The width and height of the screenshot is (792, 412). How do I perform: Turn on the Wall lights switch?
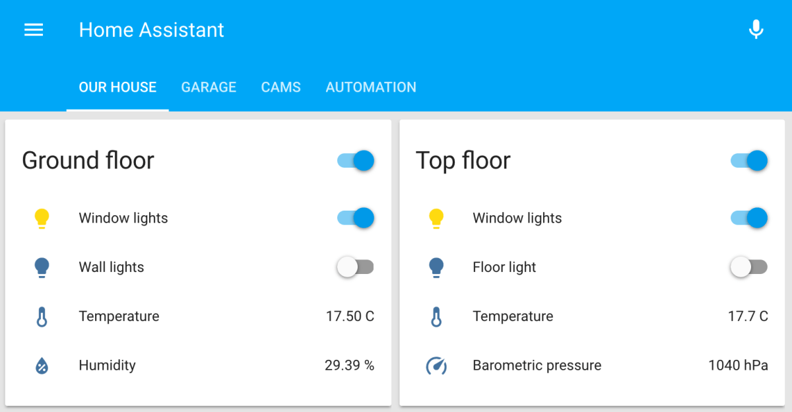356,267
